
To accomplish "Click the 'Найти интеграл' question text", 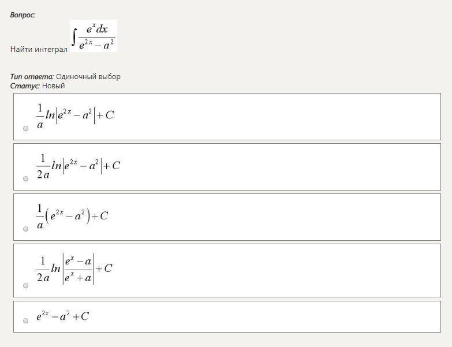I will tap(39, 49).
